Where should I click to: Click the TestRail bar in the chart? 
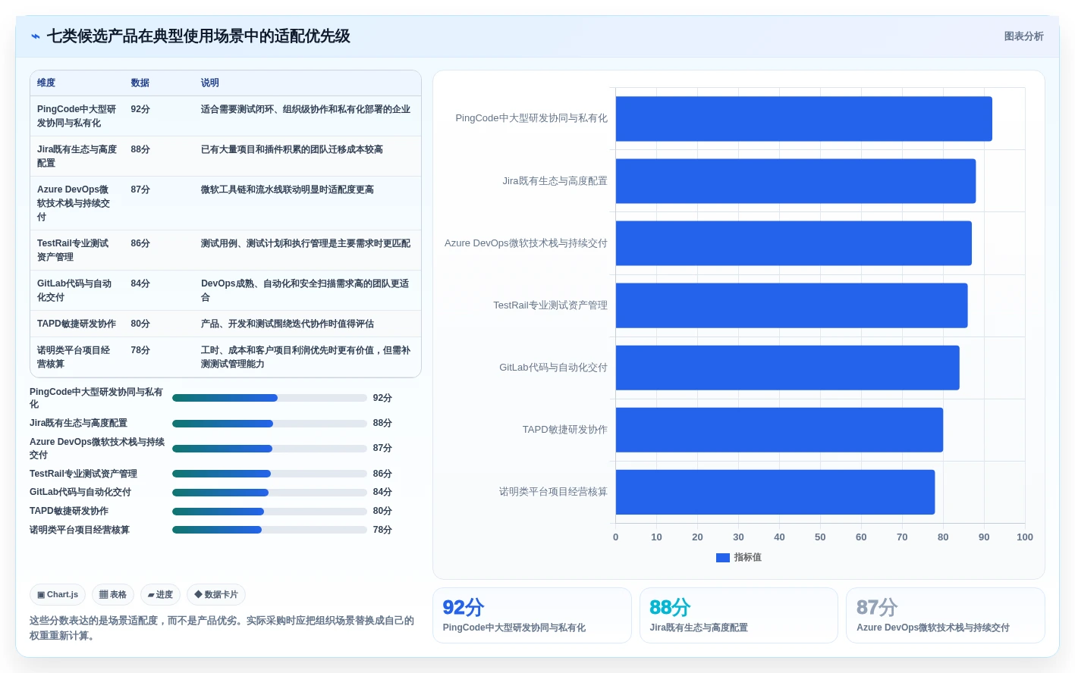click(791, 305)
